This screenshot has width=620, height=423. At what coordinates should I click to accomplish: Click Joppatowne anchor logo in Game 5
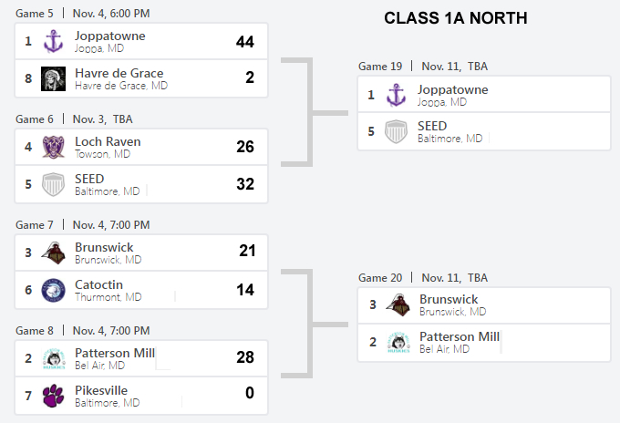point(53,42)
